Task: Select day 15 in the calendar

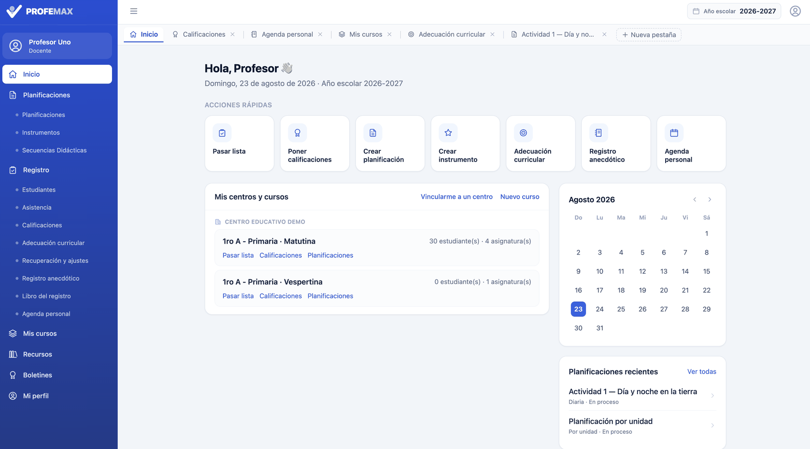Action: (706, 271)
